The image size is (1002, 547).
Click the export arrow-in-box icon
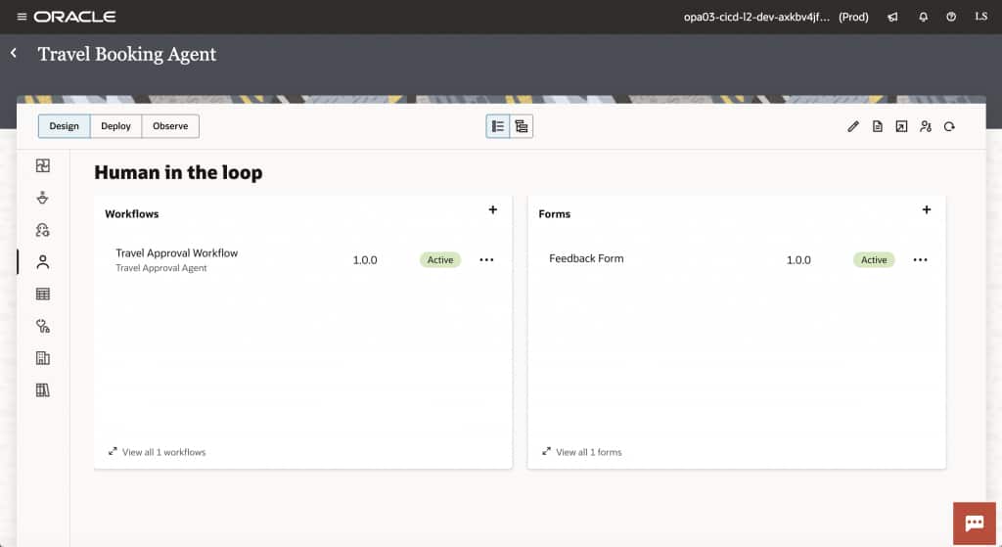[x=901, y=126]
